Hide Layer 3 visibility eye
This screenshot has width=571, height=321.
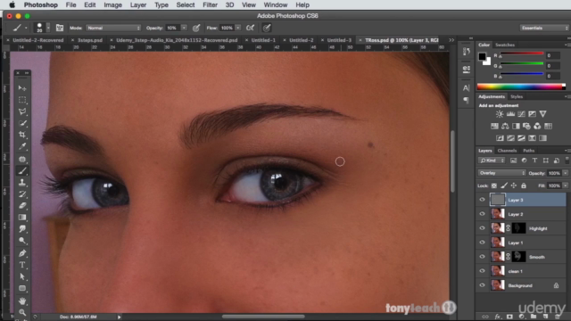click(482, 200)
